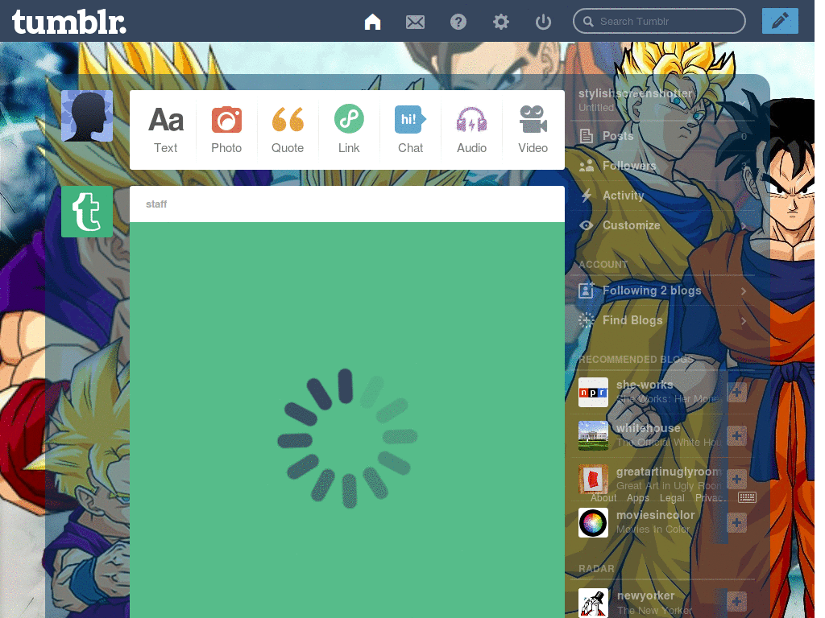Create a new Text post
The height and width of the screenshot is (618, 825).
166,130
